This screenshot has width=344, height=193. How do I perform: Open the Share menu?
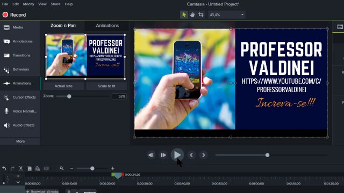(55, 4)
